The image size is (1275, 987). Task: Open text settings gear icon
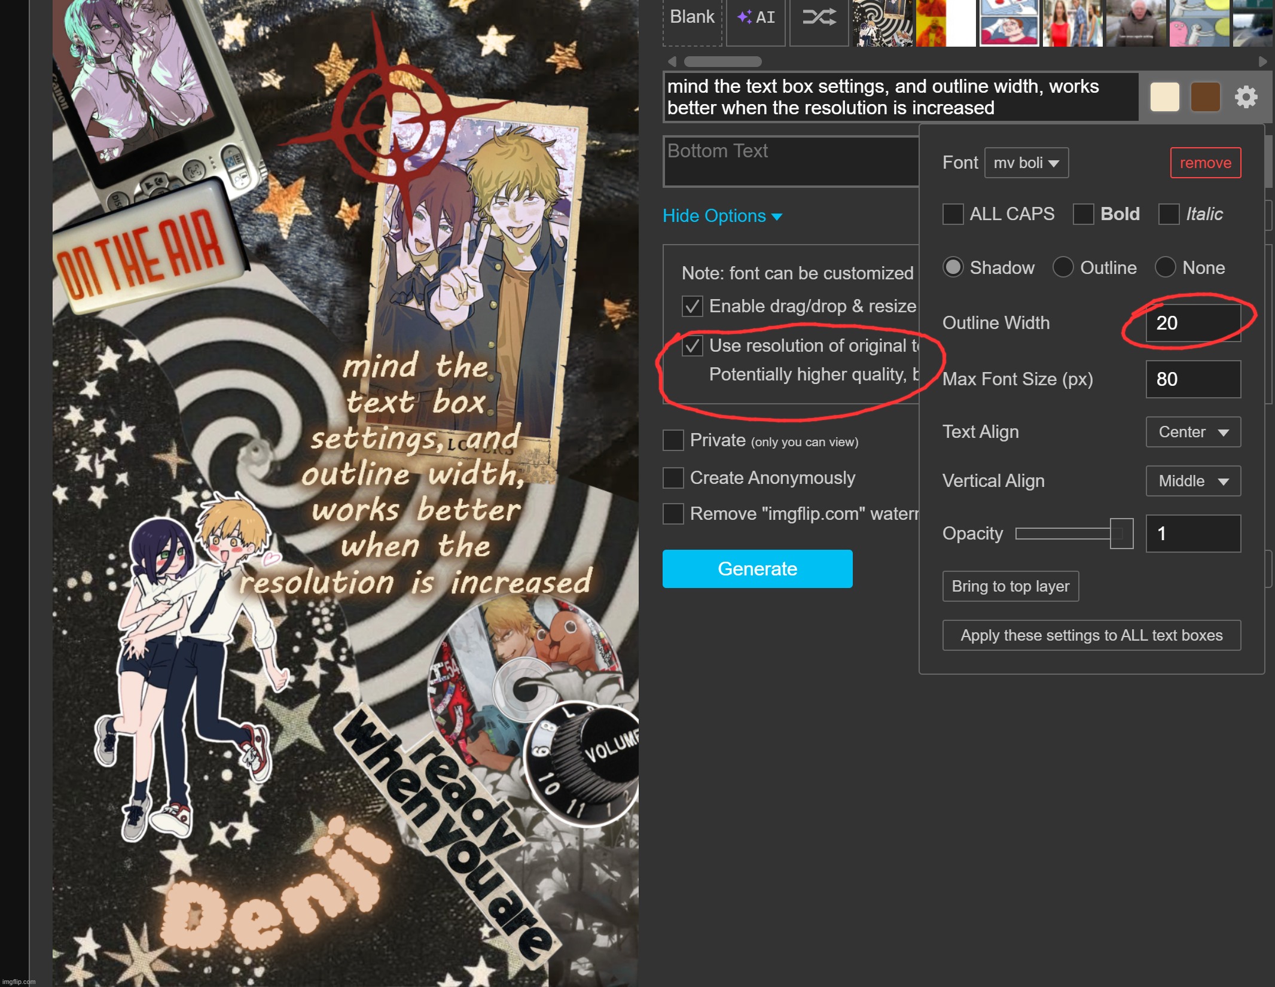[x=1246, y=97]
